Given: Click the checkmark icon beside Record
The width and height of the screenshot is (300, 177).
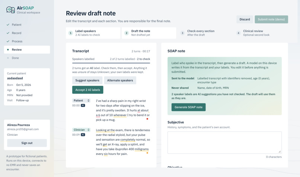Looking at the screenshot, I should [8, 33].
